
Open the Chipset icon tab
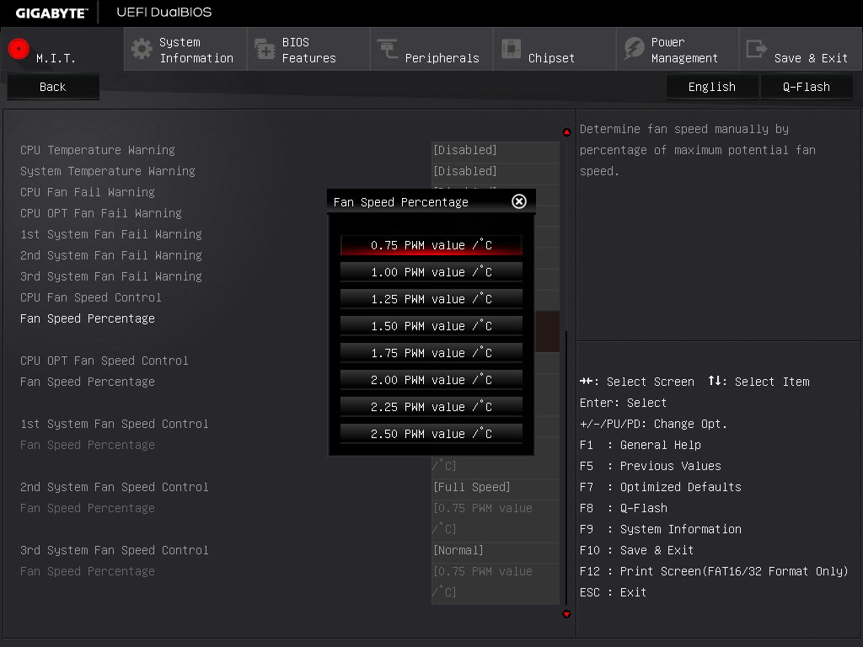click(511, 49)
